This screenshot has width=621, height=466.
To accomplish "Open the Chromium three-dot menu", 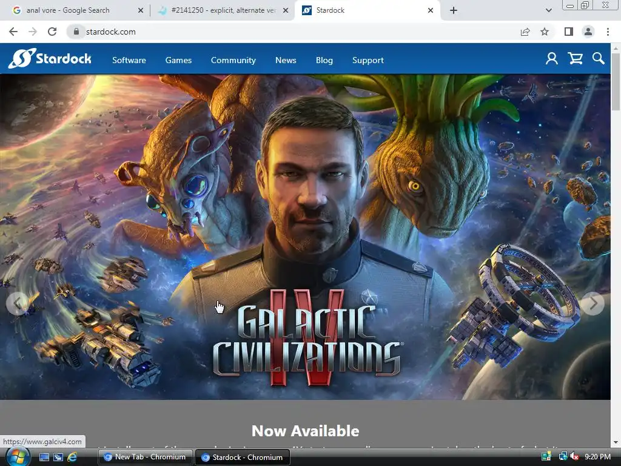I will tap(608, 32).
